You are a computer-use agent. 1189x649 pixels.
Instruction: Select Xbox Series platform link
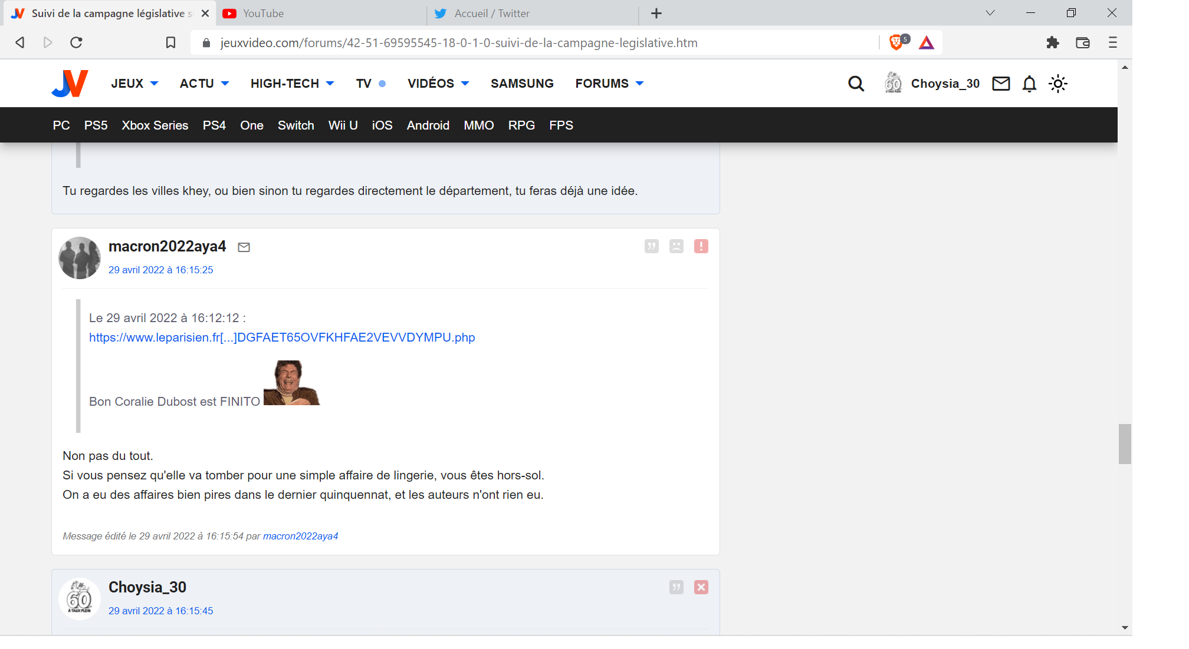click(x=155, y=125)
